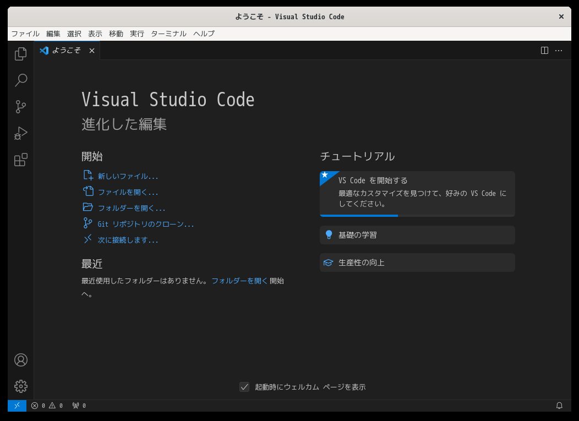The height and width of the screenshot is (421, 579).
Task: Click the 次に接続します... link
Action: [128, 240]
